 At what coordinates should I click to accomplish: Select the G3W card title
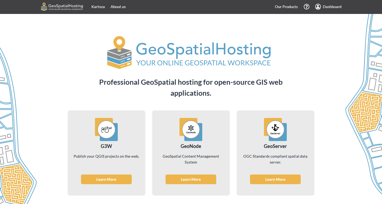tap(106, 146)
